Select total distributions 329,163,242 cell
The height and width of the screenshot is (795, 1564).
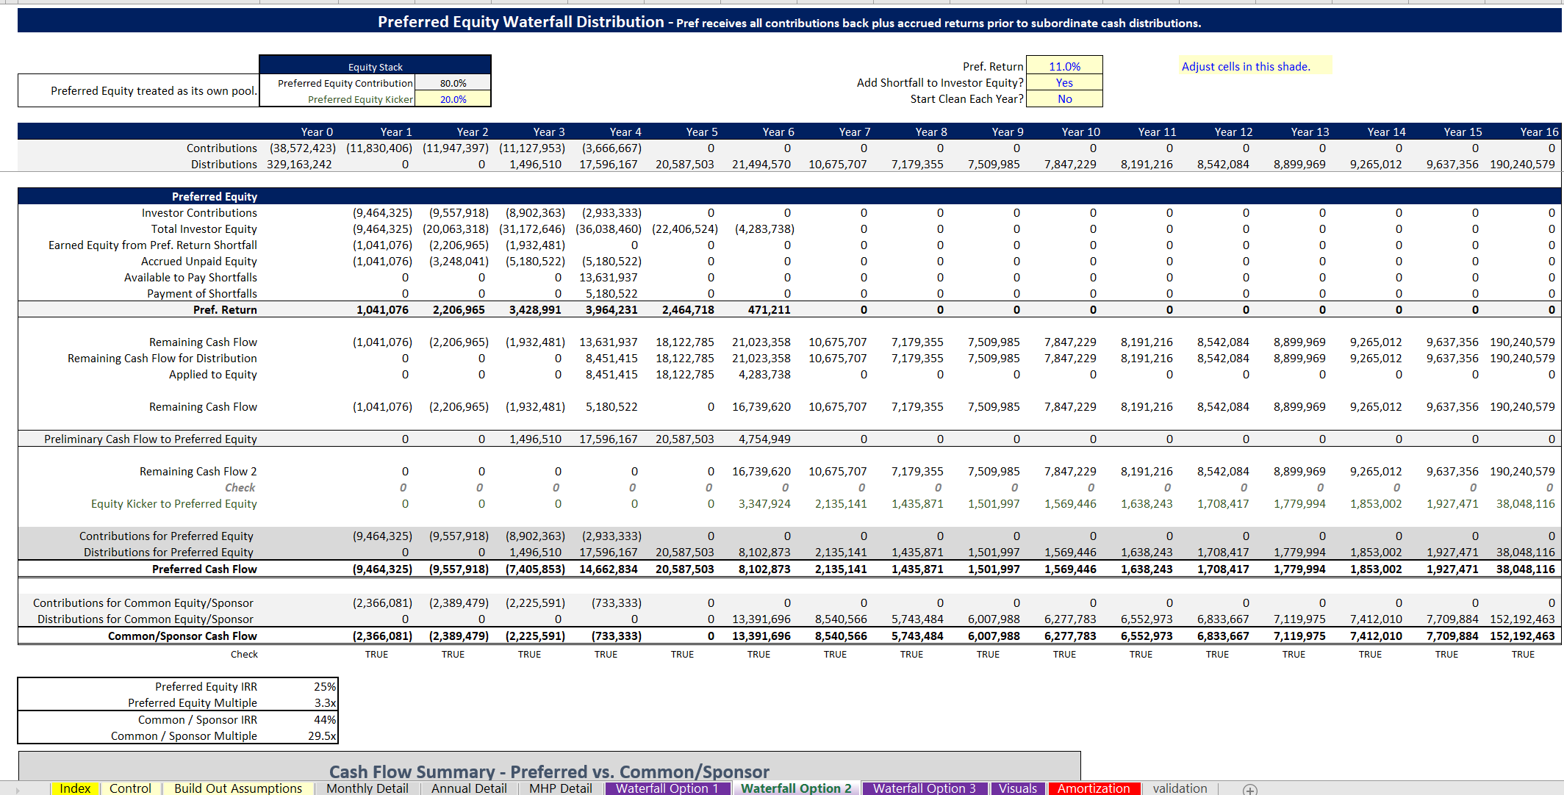(299, 164)
